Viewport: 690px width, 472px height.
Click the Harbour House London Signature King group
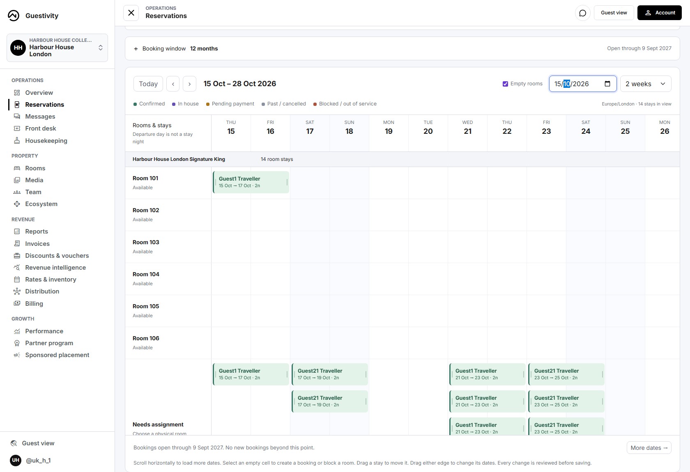[179, 159]
